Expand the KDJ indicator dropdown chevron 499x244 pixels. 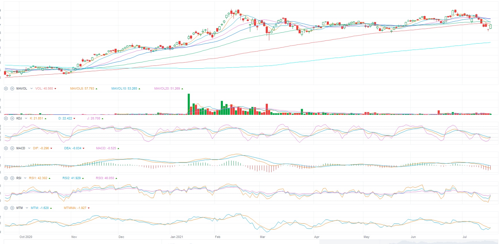click(x=26, y=118)
